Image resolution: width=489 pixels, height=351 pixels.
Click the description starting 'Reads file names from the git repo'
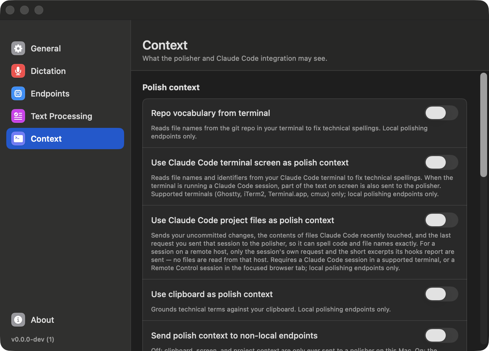click(289, 132)
